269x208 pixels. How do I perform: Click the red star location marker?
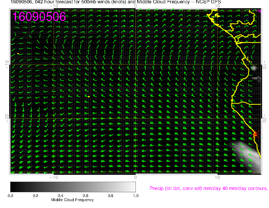pyautogui.click(x=255, y=134)
